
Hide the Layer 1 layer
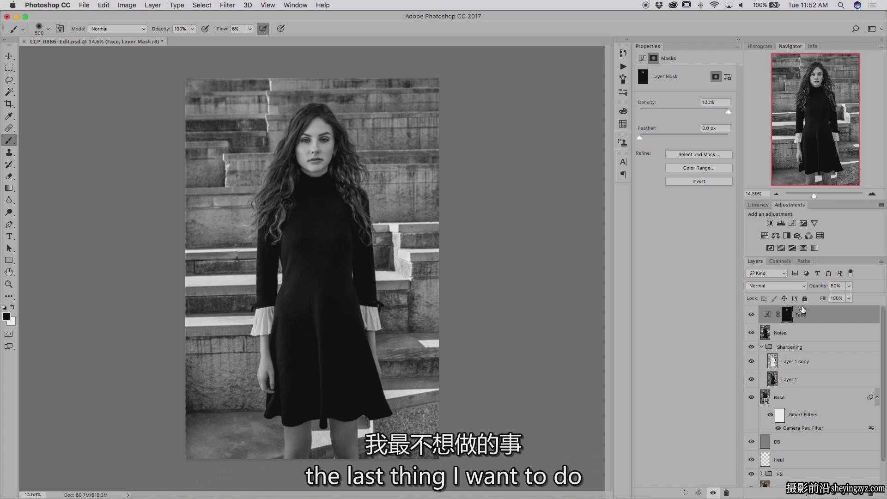tap(751, 379)
